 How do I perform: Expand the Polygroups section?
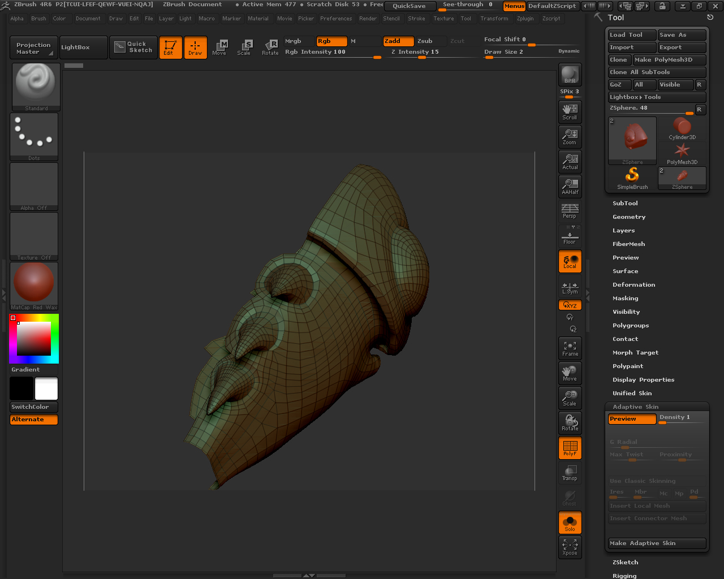pyautogui.click(x=631, y=326)
